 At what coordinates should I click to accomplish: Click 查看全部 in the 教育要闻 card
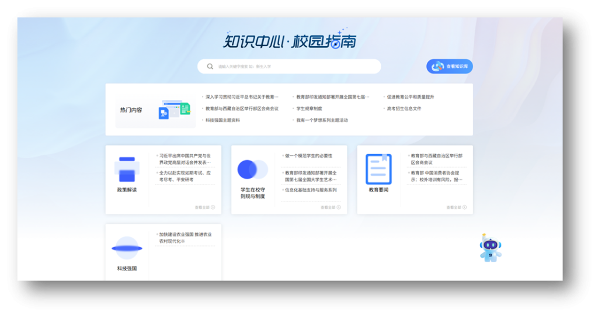click(x=457, y=207)
